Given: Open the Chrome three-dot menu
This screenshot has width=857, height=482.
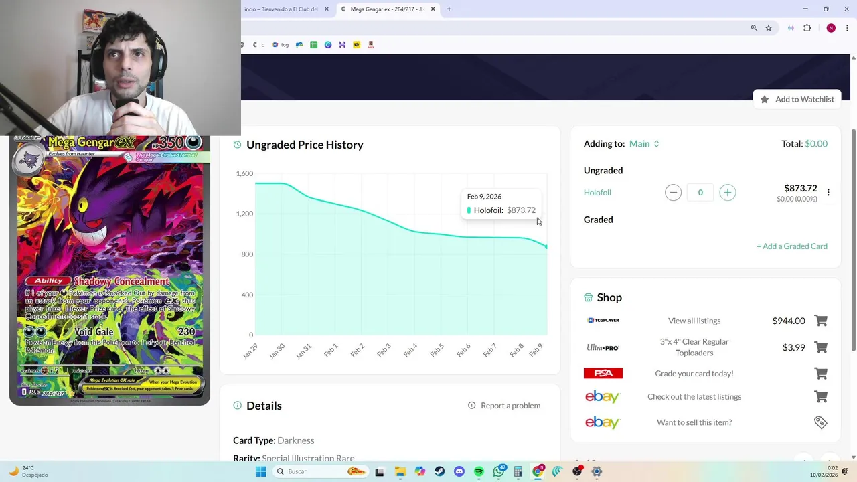Looking at the screenshot, I should [847, 28].
